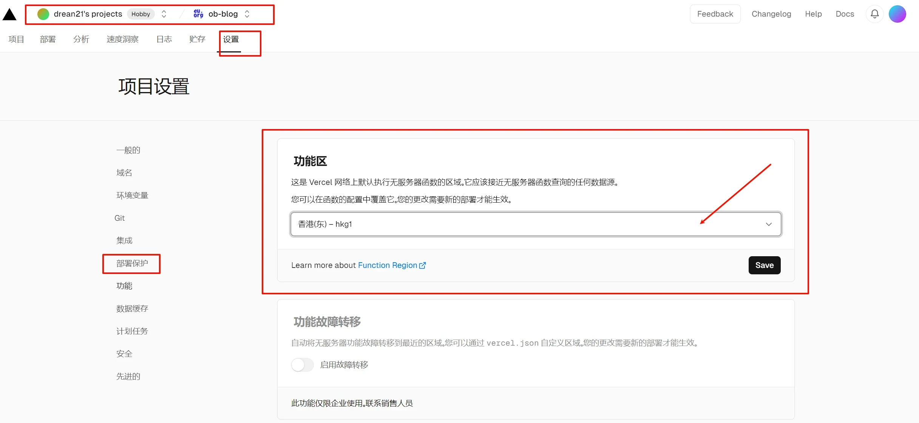
Task: Click the Hobby plan badge
Action: (141, 14)
